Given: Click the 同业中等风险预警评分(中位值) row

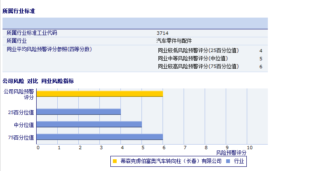Looking at the screenshot, I should (x=192, y=59).
